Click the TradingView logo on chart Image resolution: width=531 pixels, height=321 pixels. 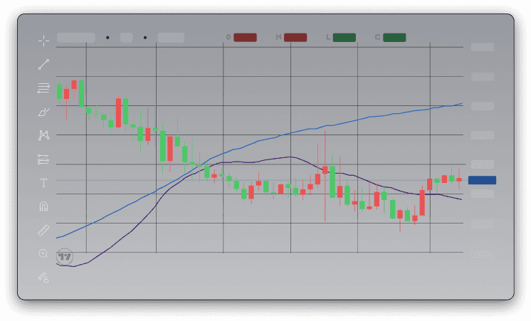(x=65, y=256)
